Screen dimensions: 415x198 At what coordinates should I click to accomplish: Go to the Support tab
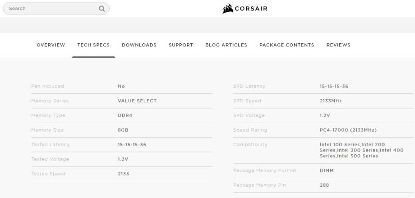[181, 45]
